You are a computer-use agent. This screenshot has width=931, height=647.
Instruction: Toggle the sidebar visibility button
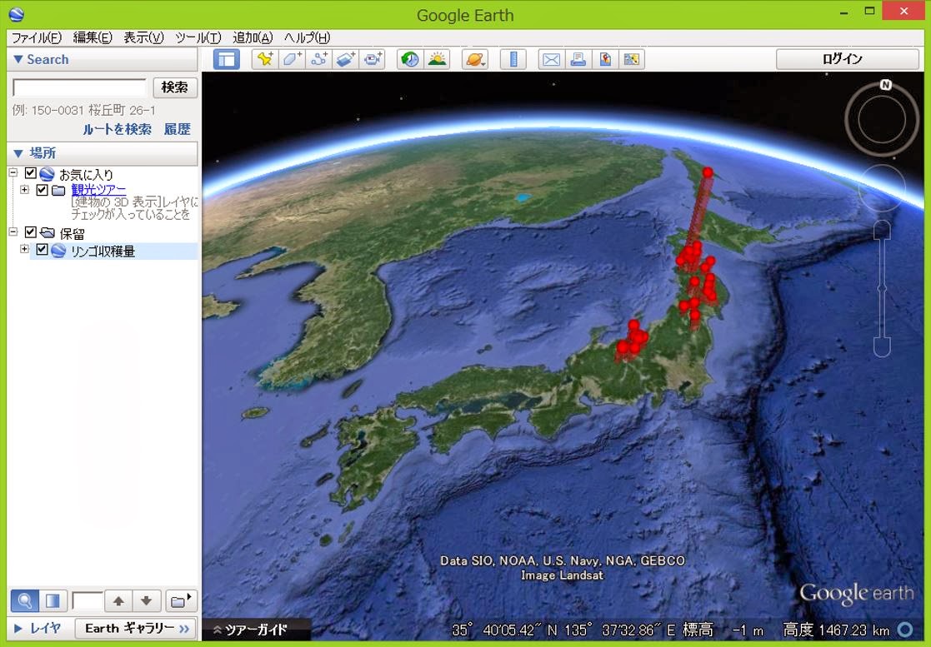tap(226, 59)
